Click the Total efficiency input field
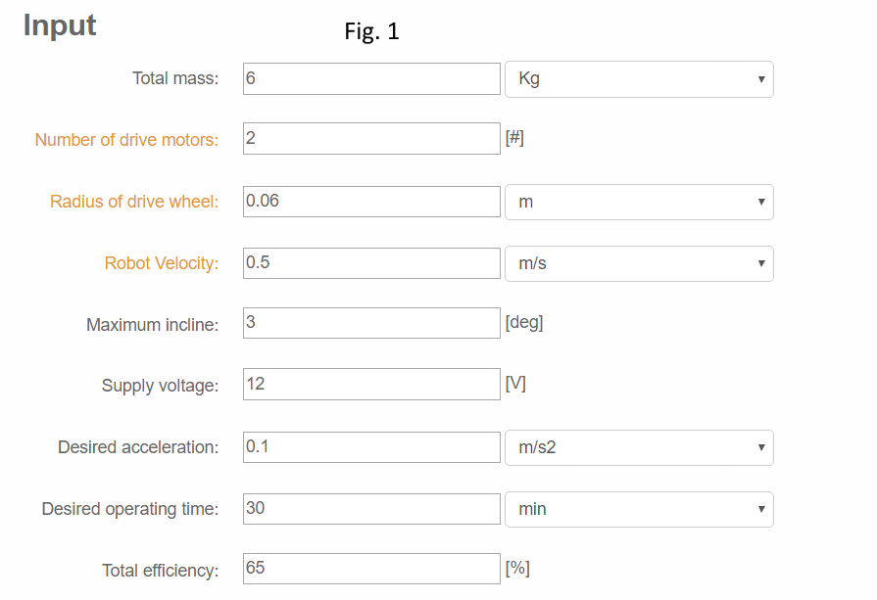 (371, 569)
